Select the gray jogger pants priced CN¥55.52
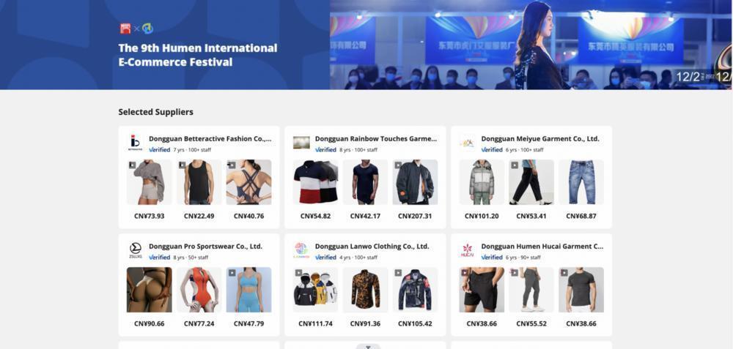This screenshot has height=349, width=733. tap(531, 290)
